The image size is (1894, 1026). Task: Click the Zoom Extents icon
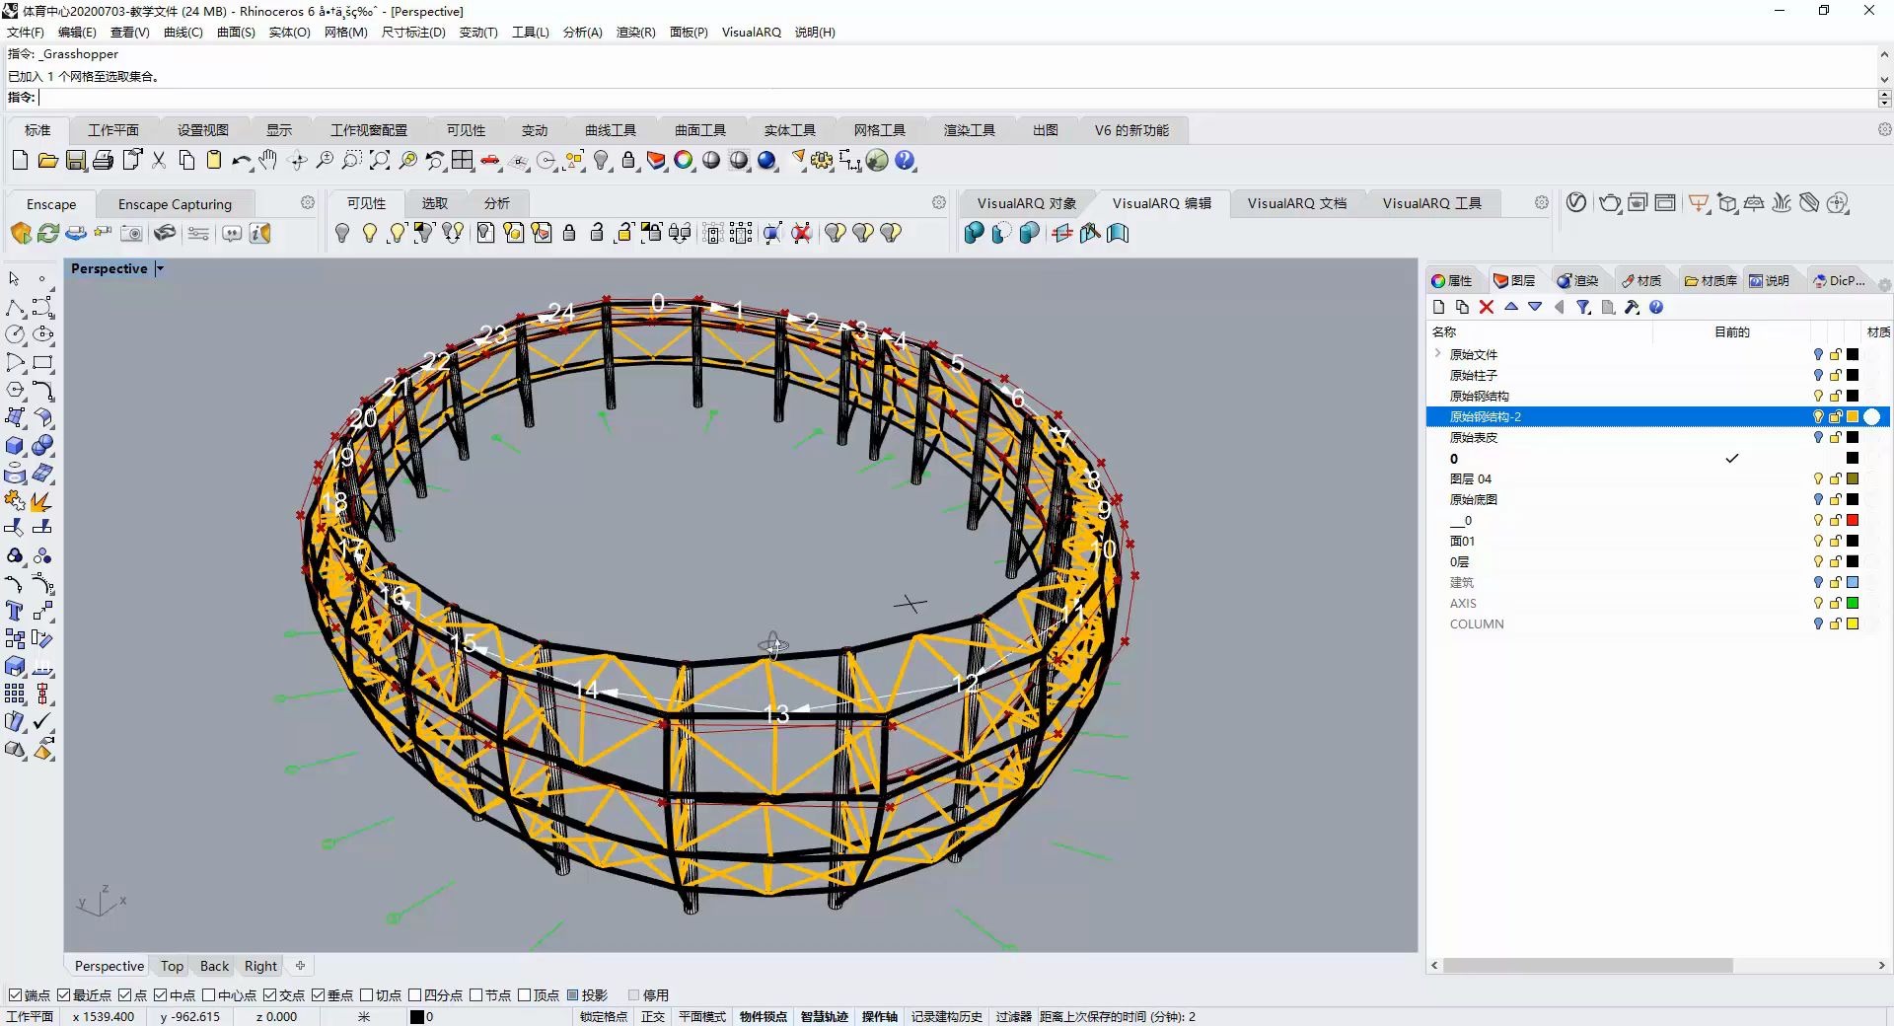[x=380, y=161]
